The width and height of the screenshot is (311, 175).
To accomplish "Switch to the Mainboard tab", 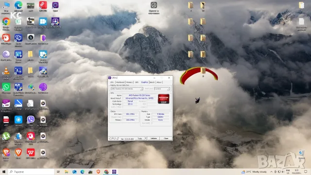I will tap(120, 82).
